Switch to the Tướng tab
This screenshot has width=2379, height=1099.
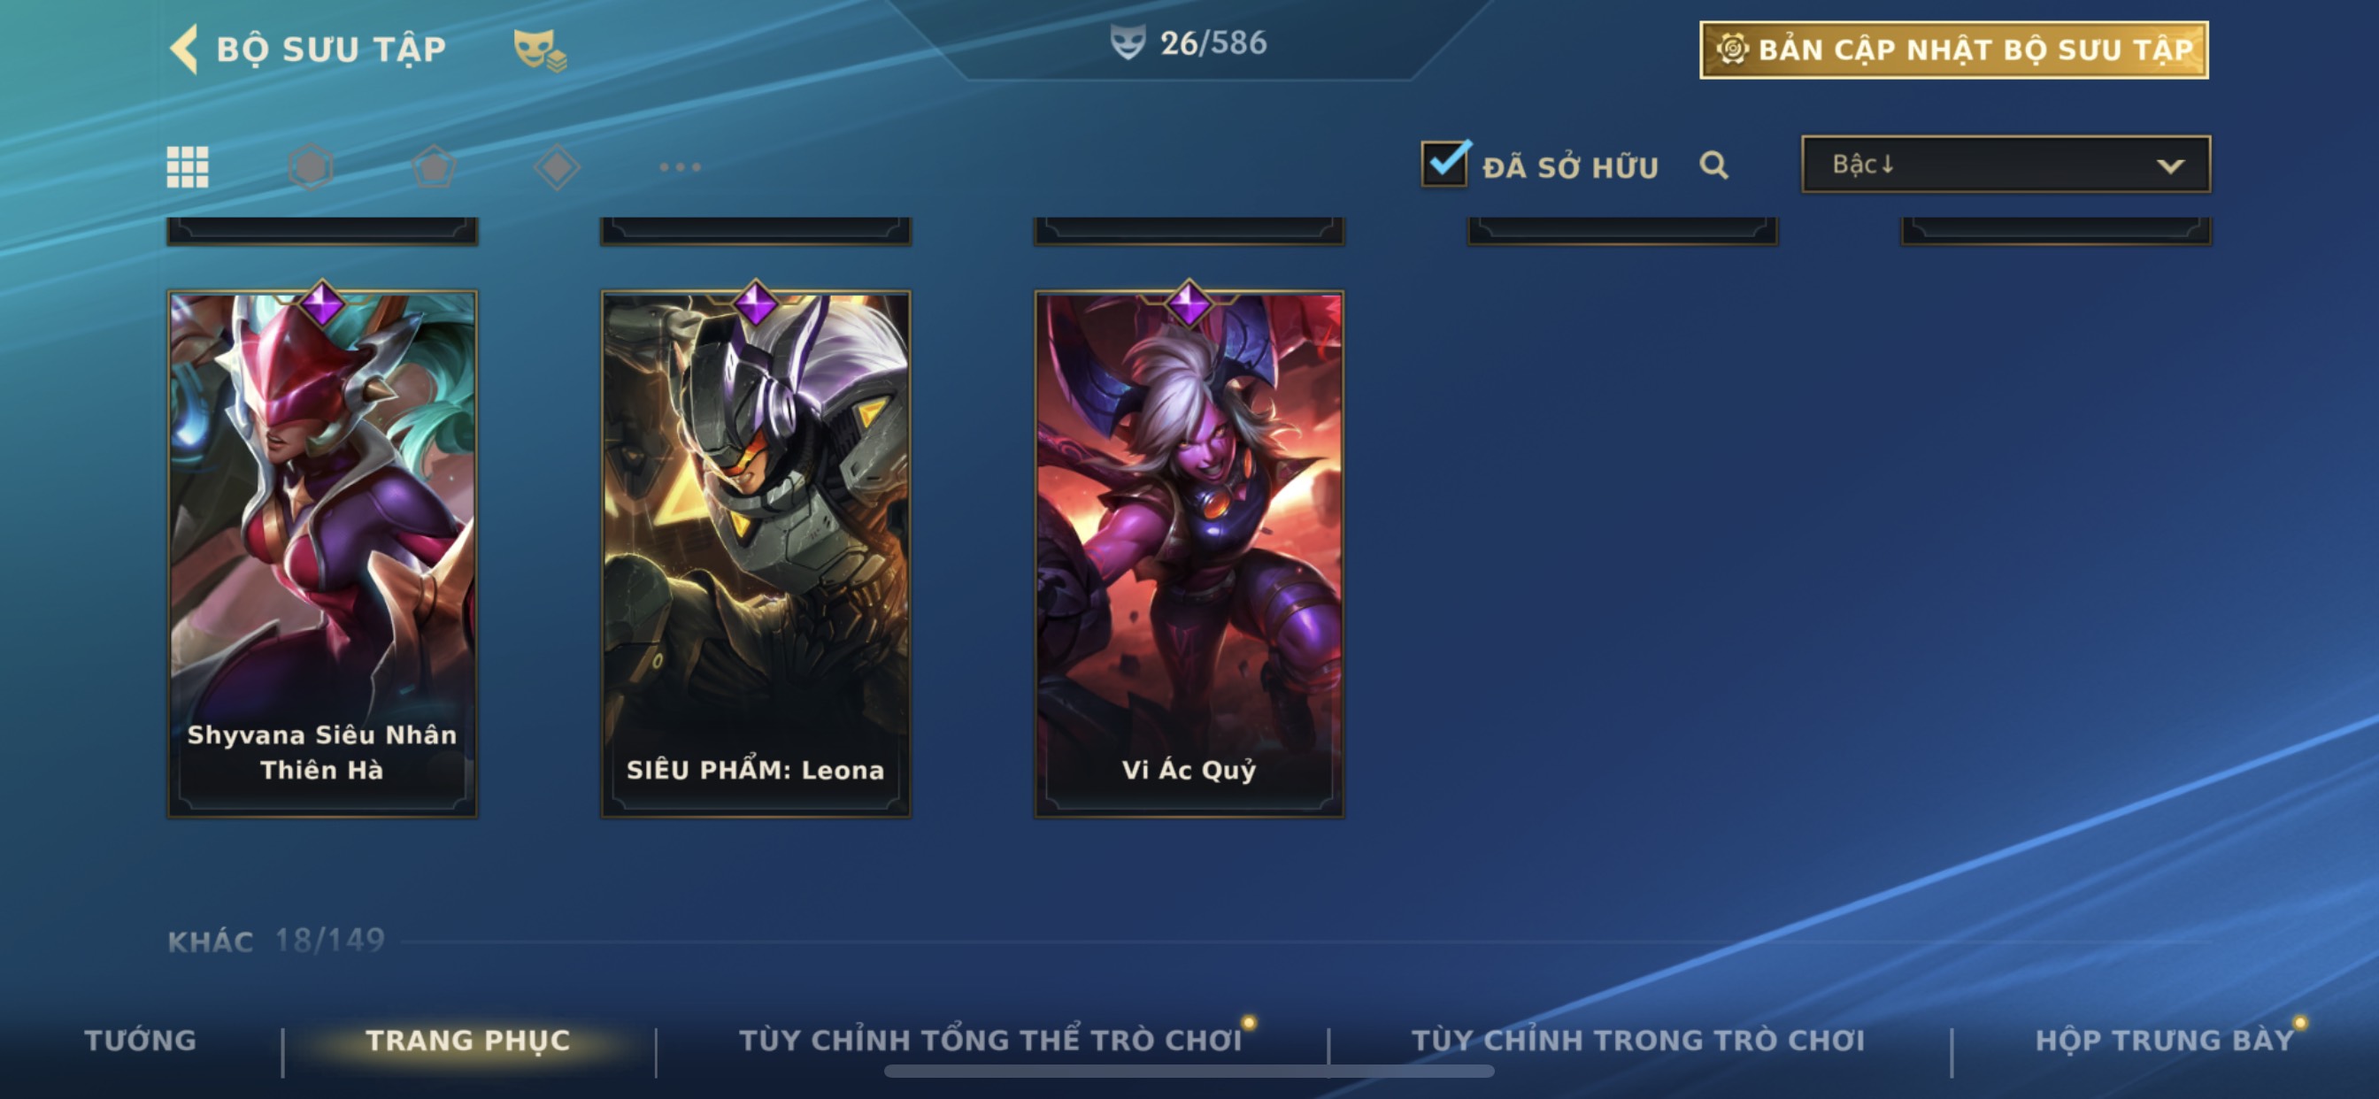coord(141,1041)
